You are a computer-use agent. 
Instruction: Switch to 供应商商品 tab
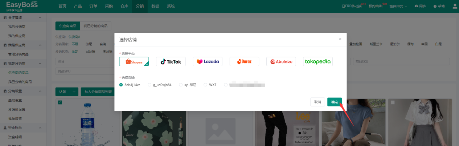68,26
